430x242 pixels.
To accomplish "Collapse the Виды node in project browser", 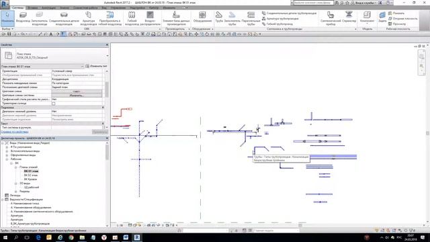I will tap(3, 143).
